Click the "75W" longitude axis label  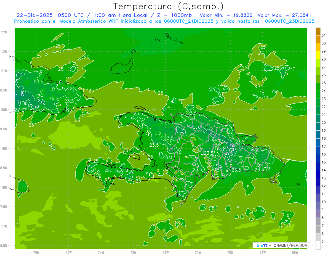tap(68, 252)
